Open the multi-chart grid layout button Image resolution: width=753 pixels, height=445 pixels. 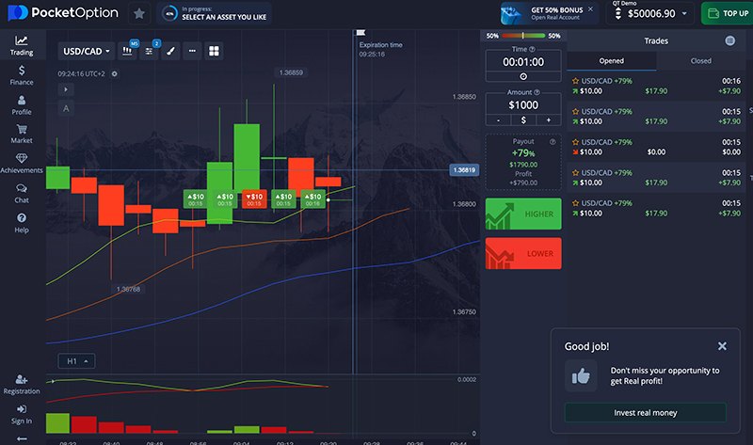(214, 51)
